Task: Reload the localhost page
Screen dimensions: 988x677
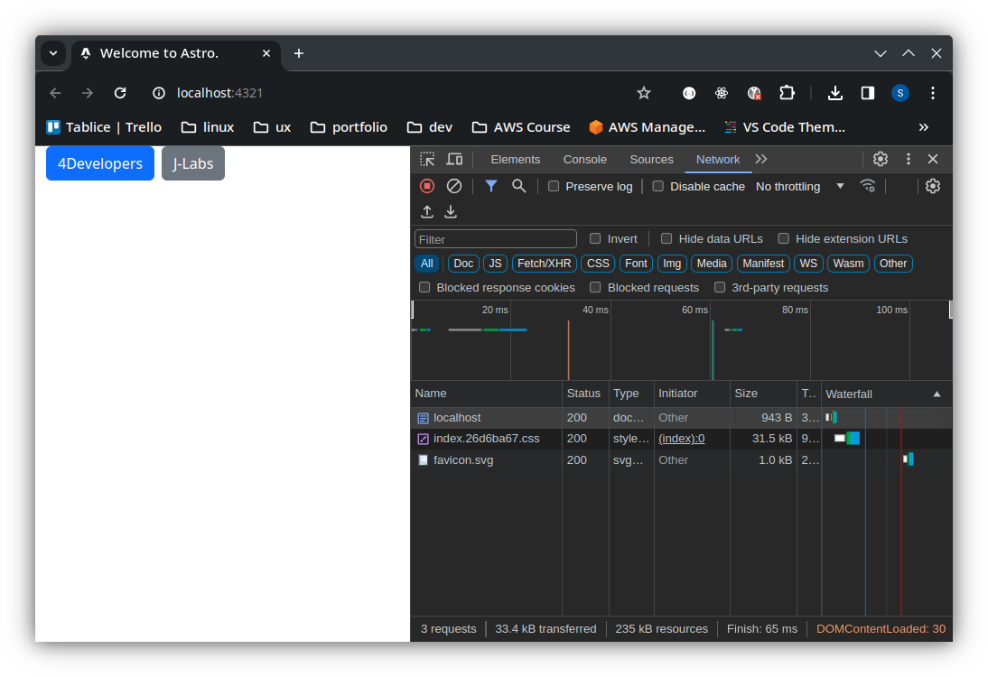Action: [120, 93]
